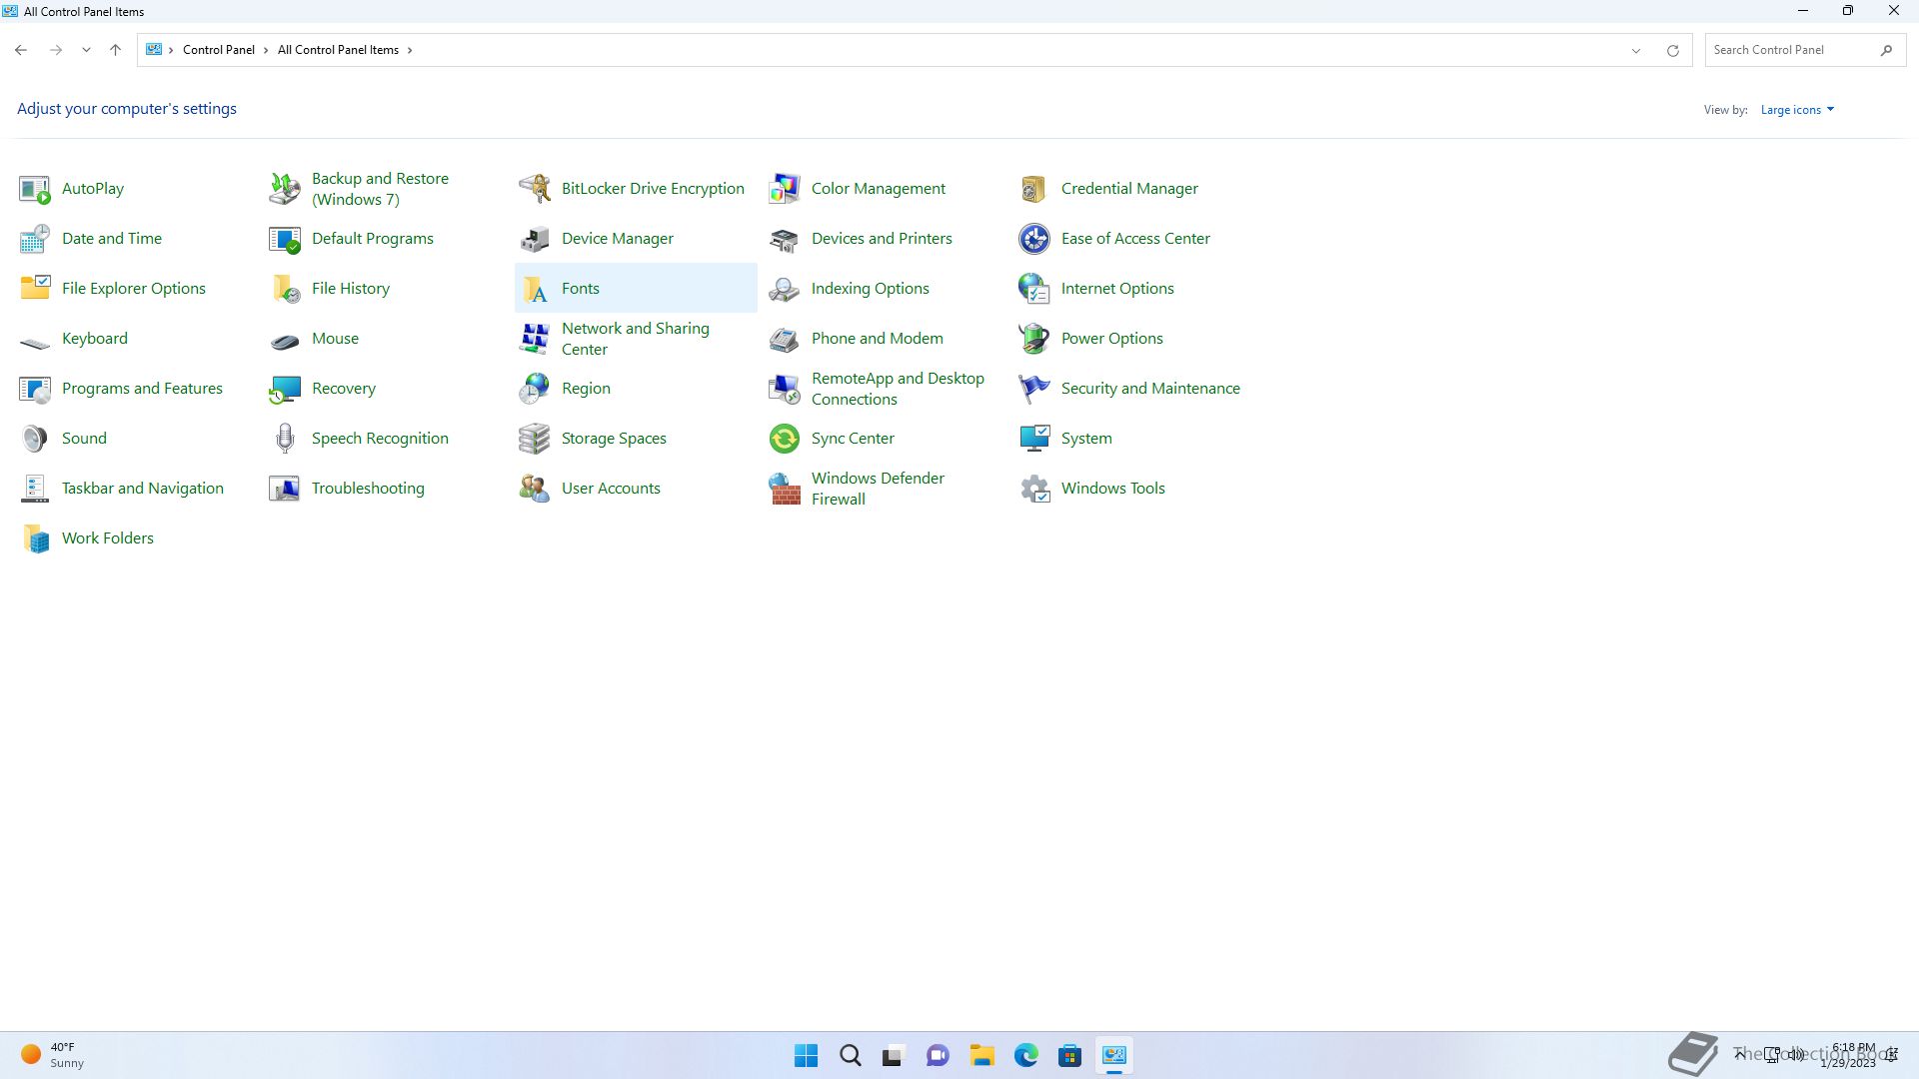
Task: Click the Windows Tools link
Action: pyautogui.click(x=1113, y=489)
